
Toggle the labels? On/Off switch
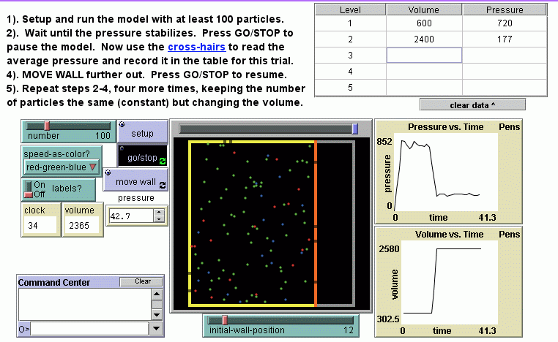click(29, 189)
